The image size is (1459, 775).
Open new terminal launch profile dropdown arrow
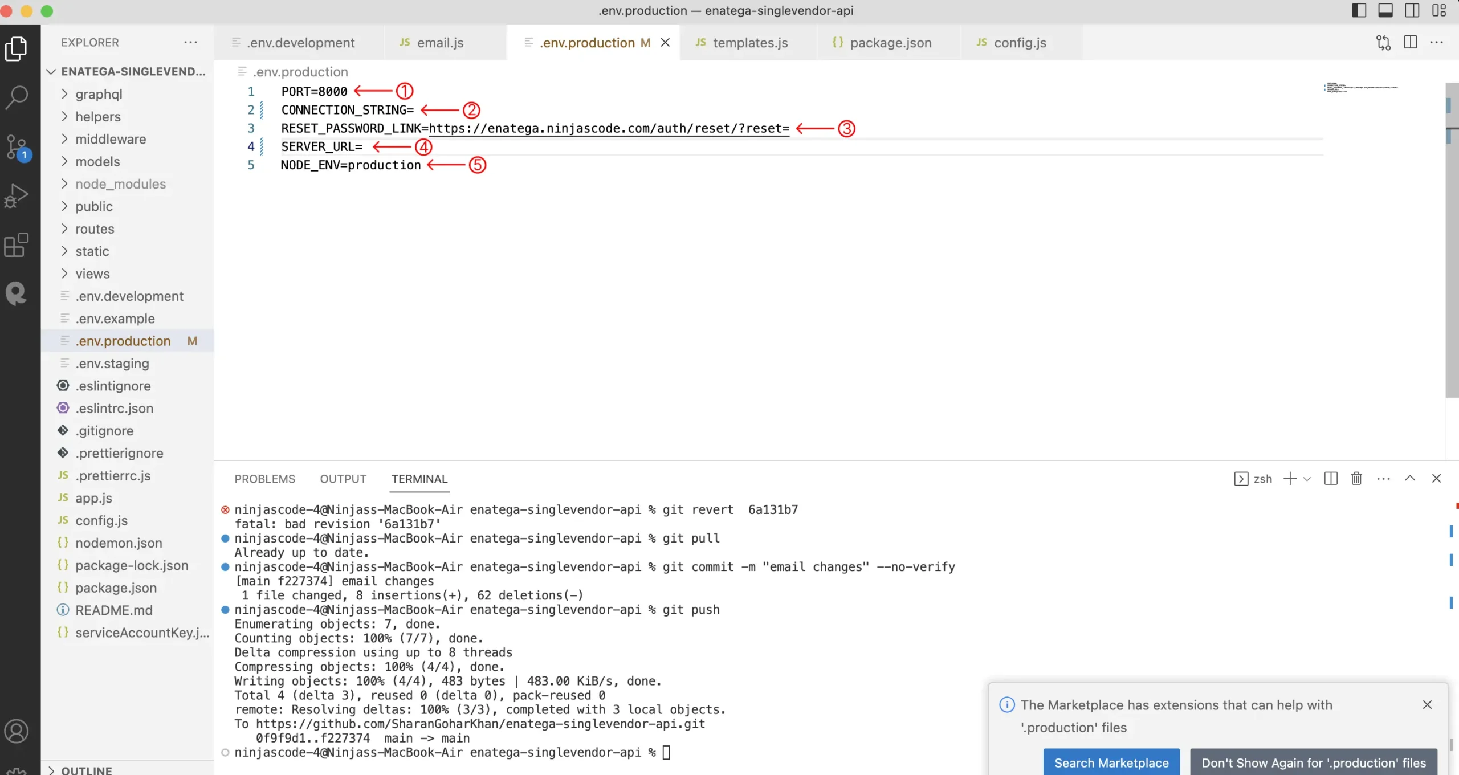pyautogui.click(x=1307, y=479)
